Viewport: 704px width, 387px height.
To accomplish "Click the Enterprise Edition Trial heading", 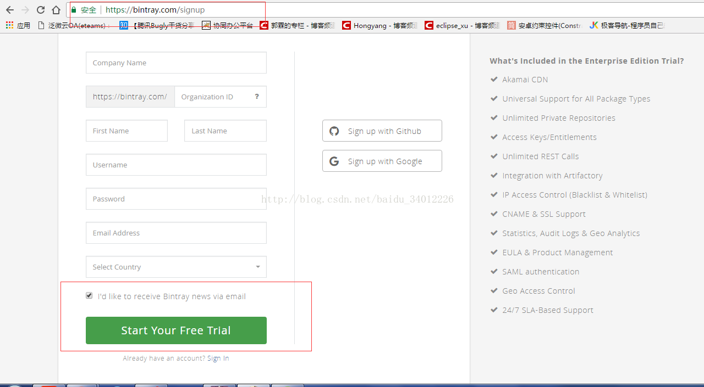I will [x=587, y=61].
